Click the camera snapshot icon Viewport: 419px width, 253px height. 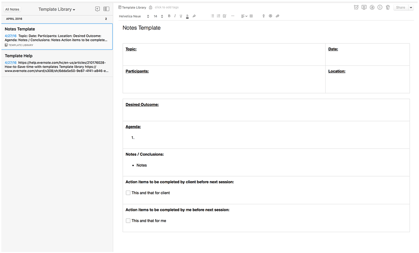pyautogui.click(x=270, y=16)
